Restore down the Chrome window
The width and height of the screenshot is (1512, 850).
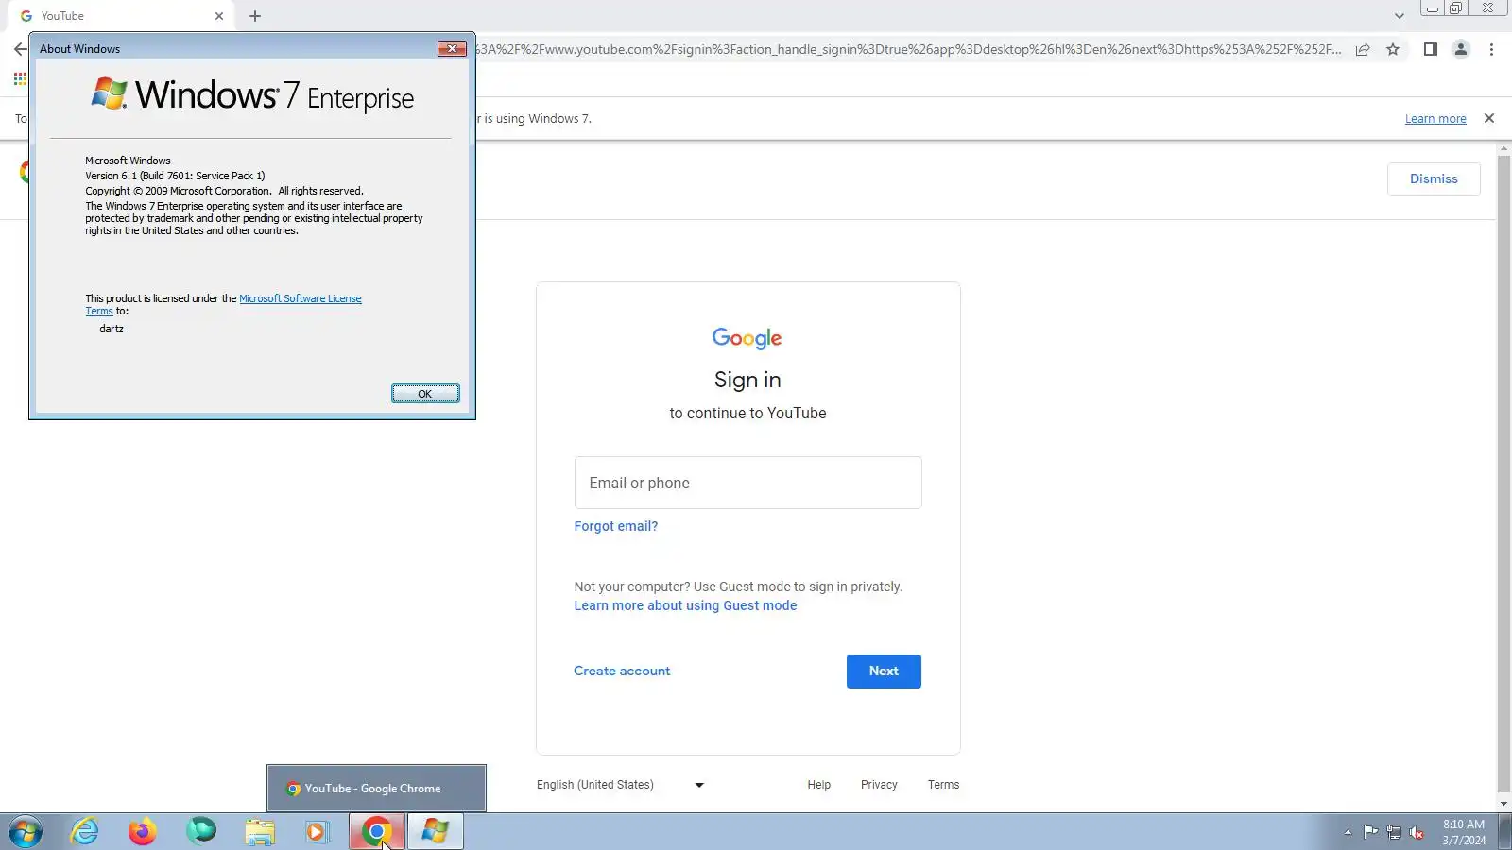pos(1456,8)
